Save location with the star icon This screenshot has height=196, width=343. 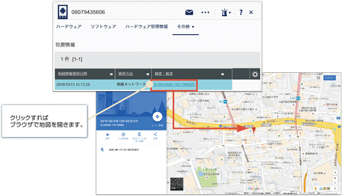pos(107,134)
